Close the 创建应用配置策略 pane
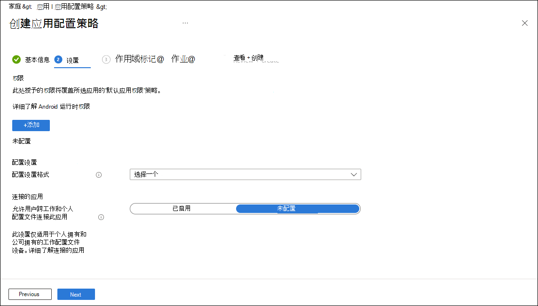Image resolution: width=538 pixels, height=306 pixels. tap(525, 23)
